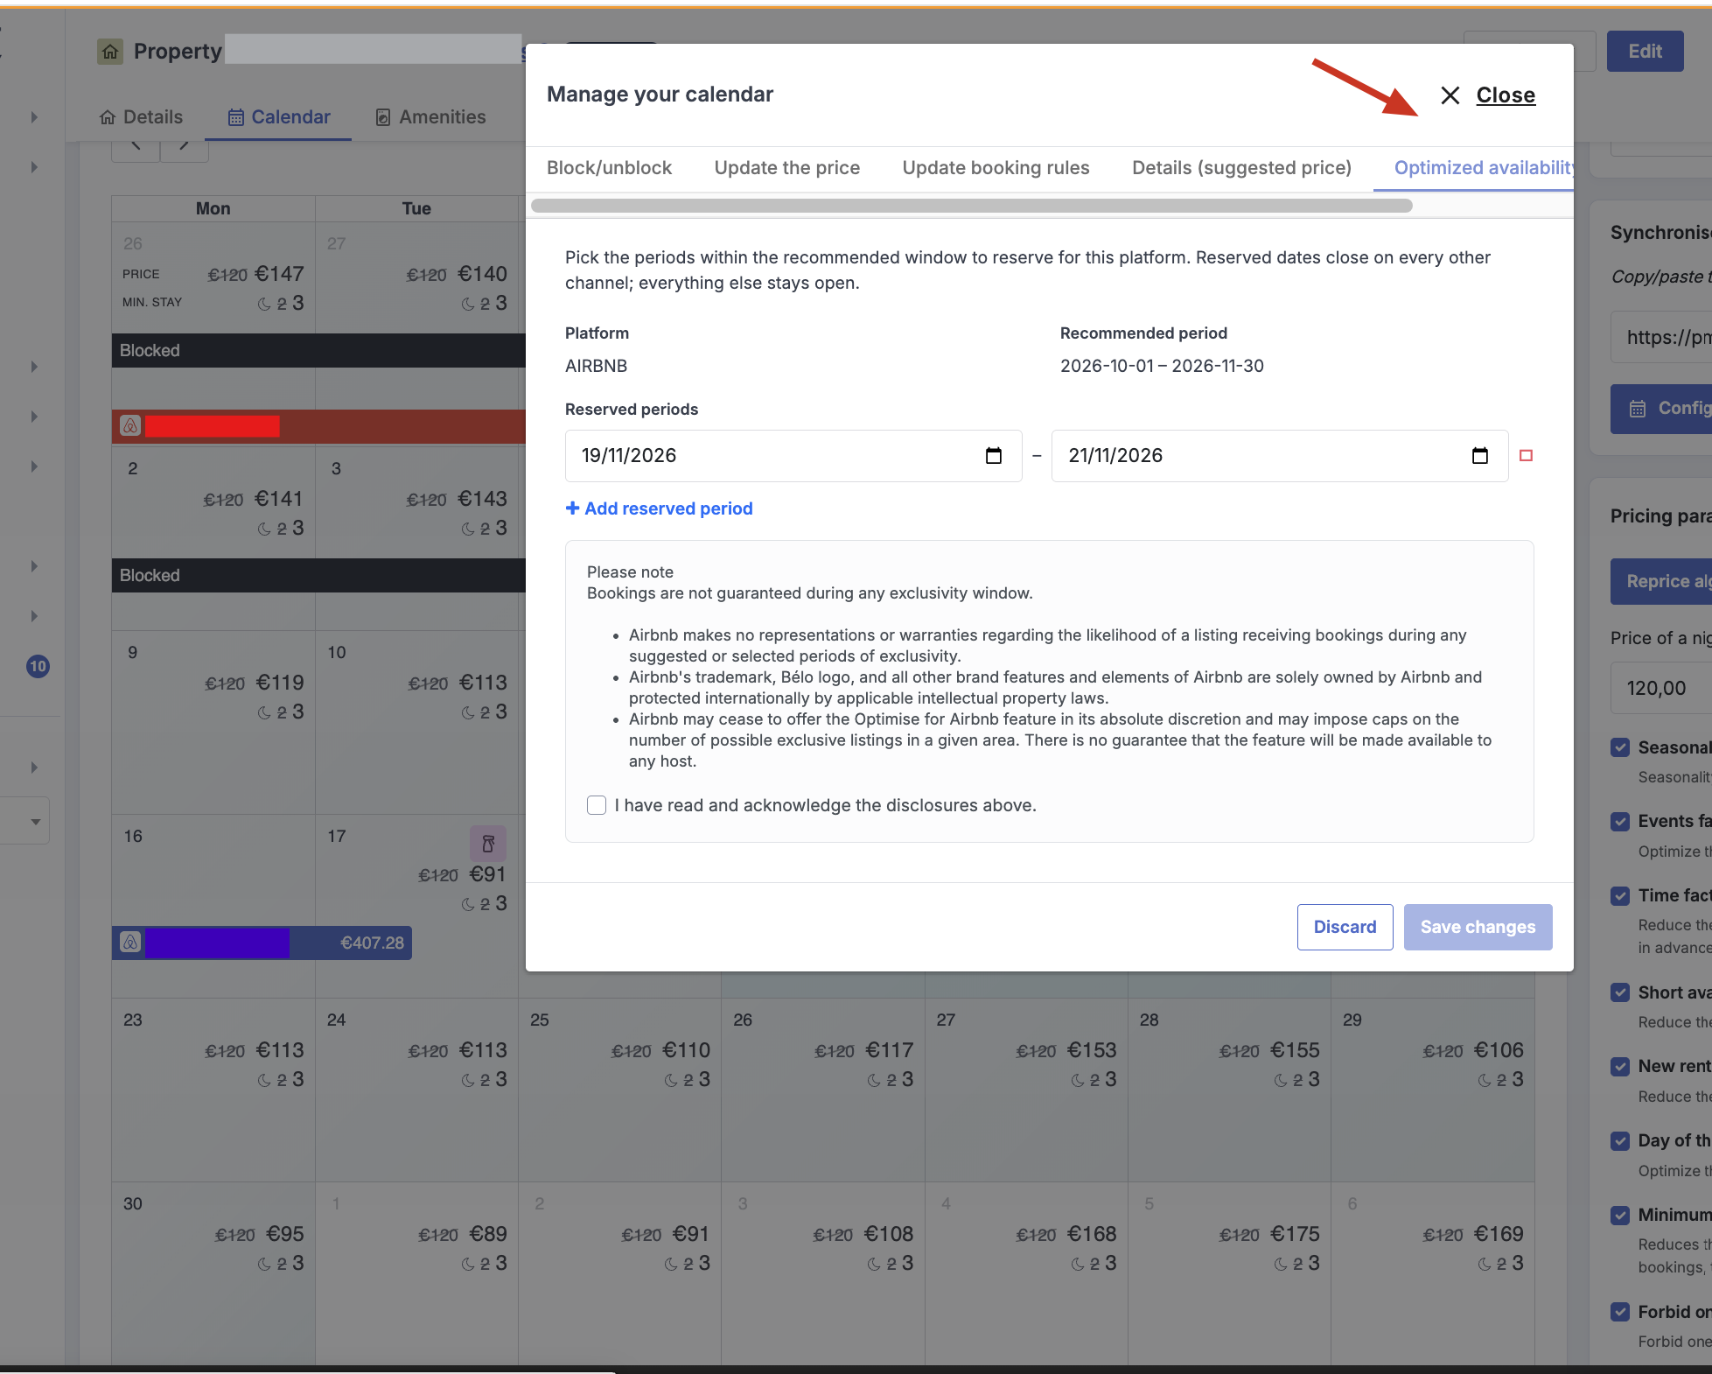Click the pink icon on day 17
This screenshot has width=1712, height=1374.
tap(488, 844)
